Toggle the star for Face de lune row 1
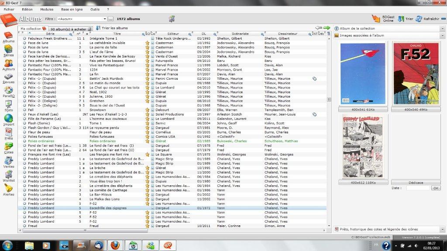The image size is (447, 251). click(x=148, y=43)
